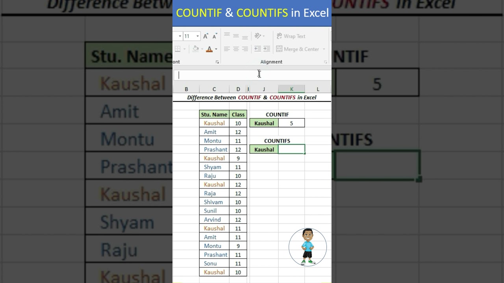This screenshot has height=283, width=504.
Task: Click the Kaushal cell in the class 9 row
Action: [214, 158]
